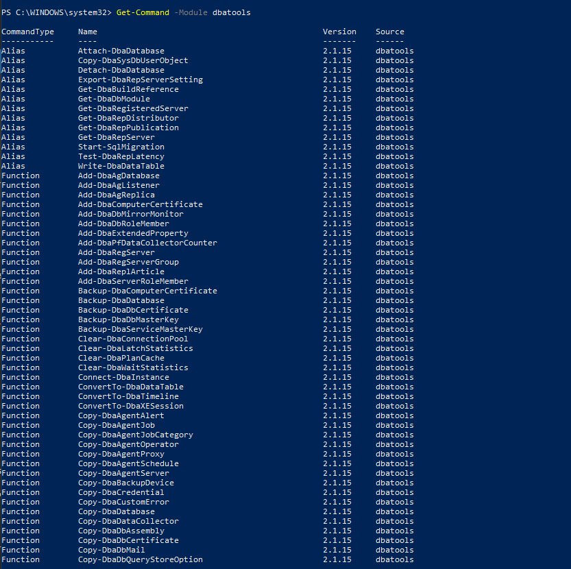This screenshot has width=571, height=569.
Task: Click the 'Add-DbaDbMirrorMonitor' entry
Action: click(x=131, y=214)
